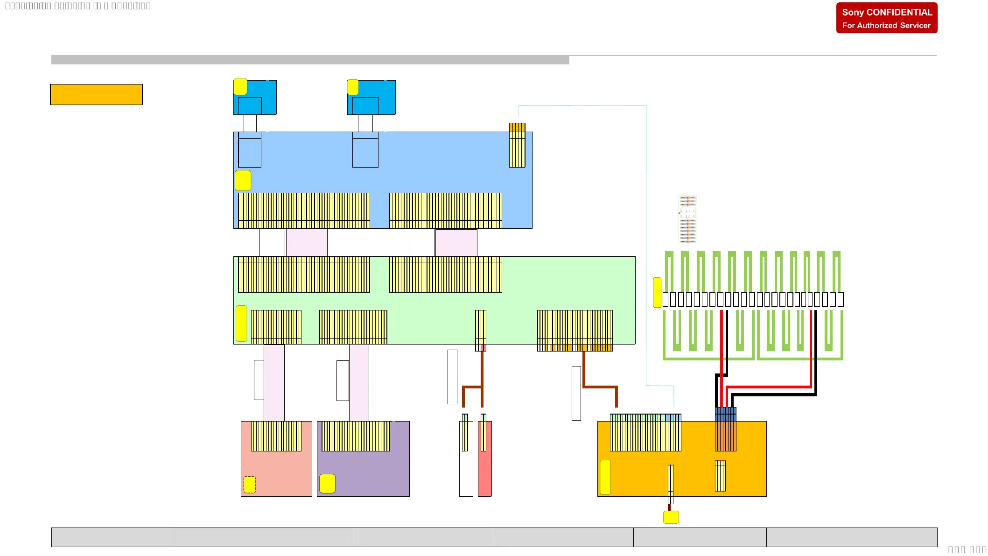Click the blue-topped connector on orange board

coord(725,429)
